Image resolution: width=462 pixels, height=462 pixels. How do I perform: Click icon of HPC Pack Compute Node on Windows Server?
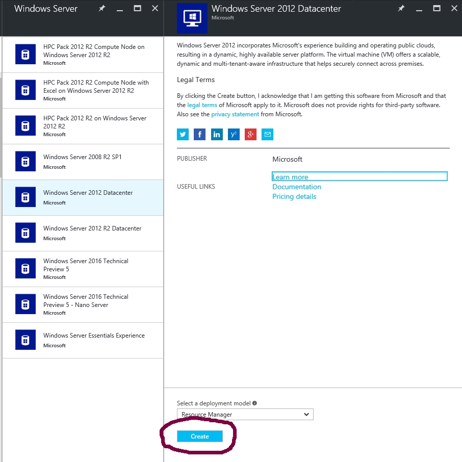pos(25,54)
